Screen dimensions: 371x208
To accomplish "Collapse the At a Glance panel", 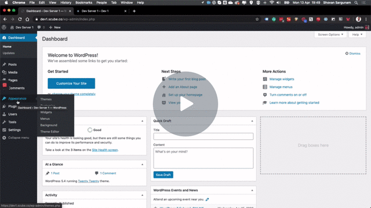I will pyautogui.click(x=143, y=164).
